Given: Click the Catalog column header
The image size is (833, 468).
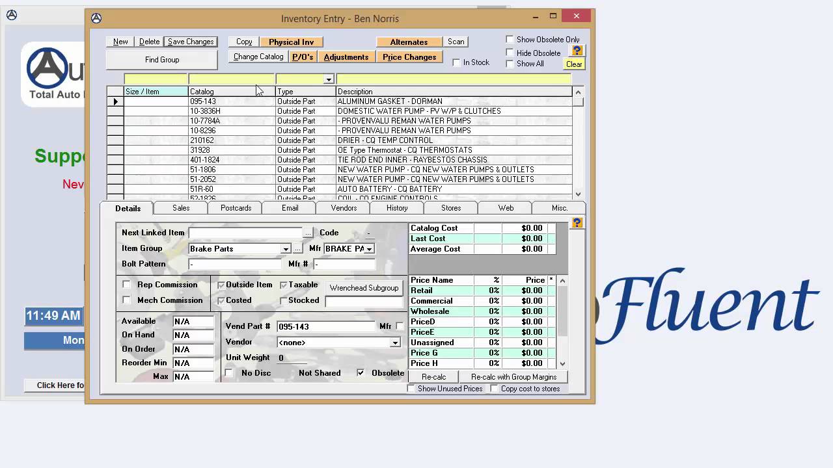Looking at the screenshot, I should point(232,92).
